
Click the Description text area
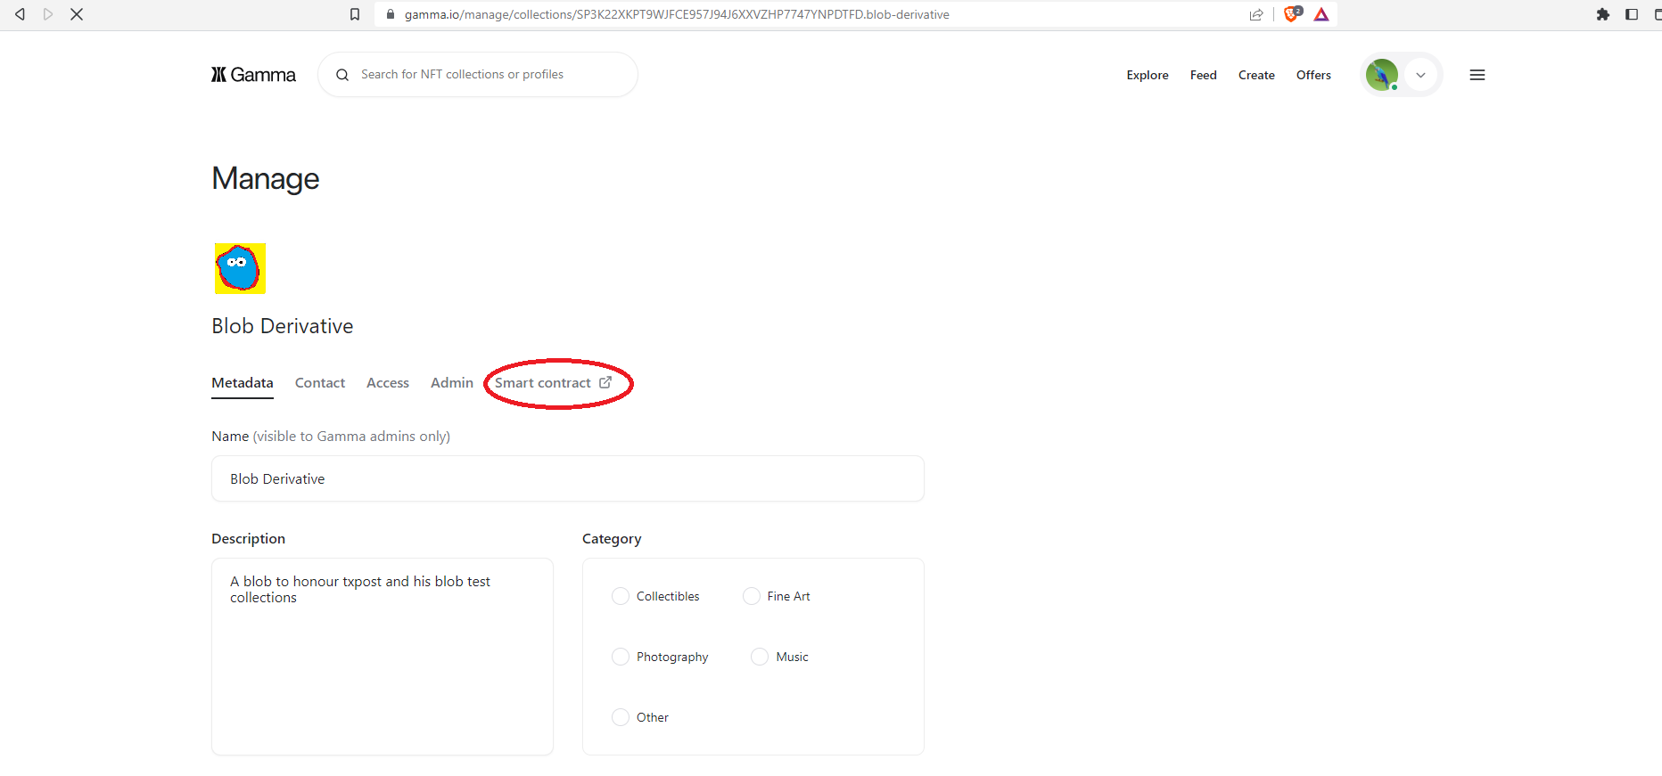click(x=383, y=657)
